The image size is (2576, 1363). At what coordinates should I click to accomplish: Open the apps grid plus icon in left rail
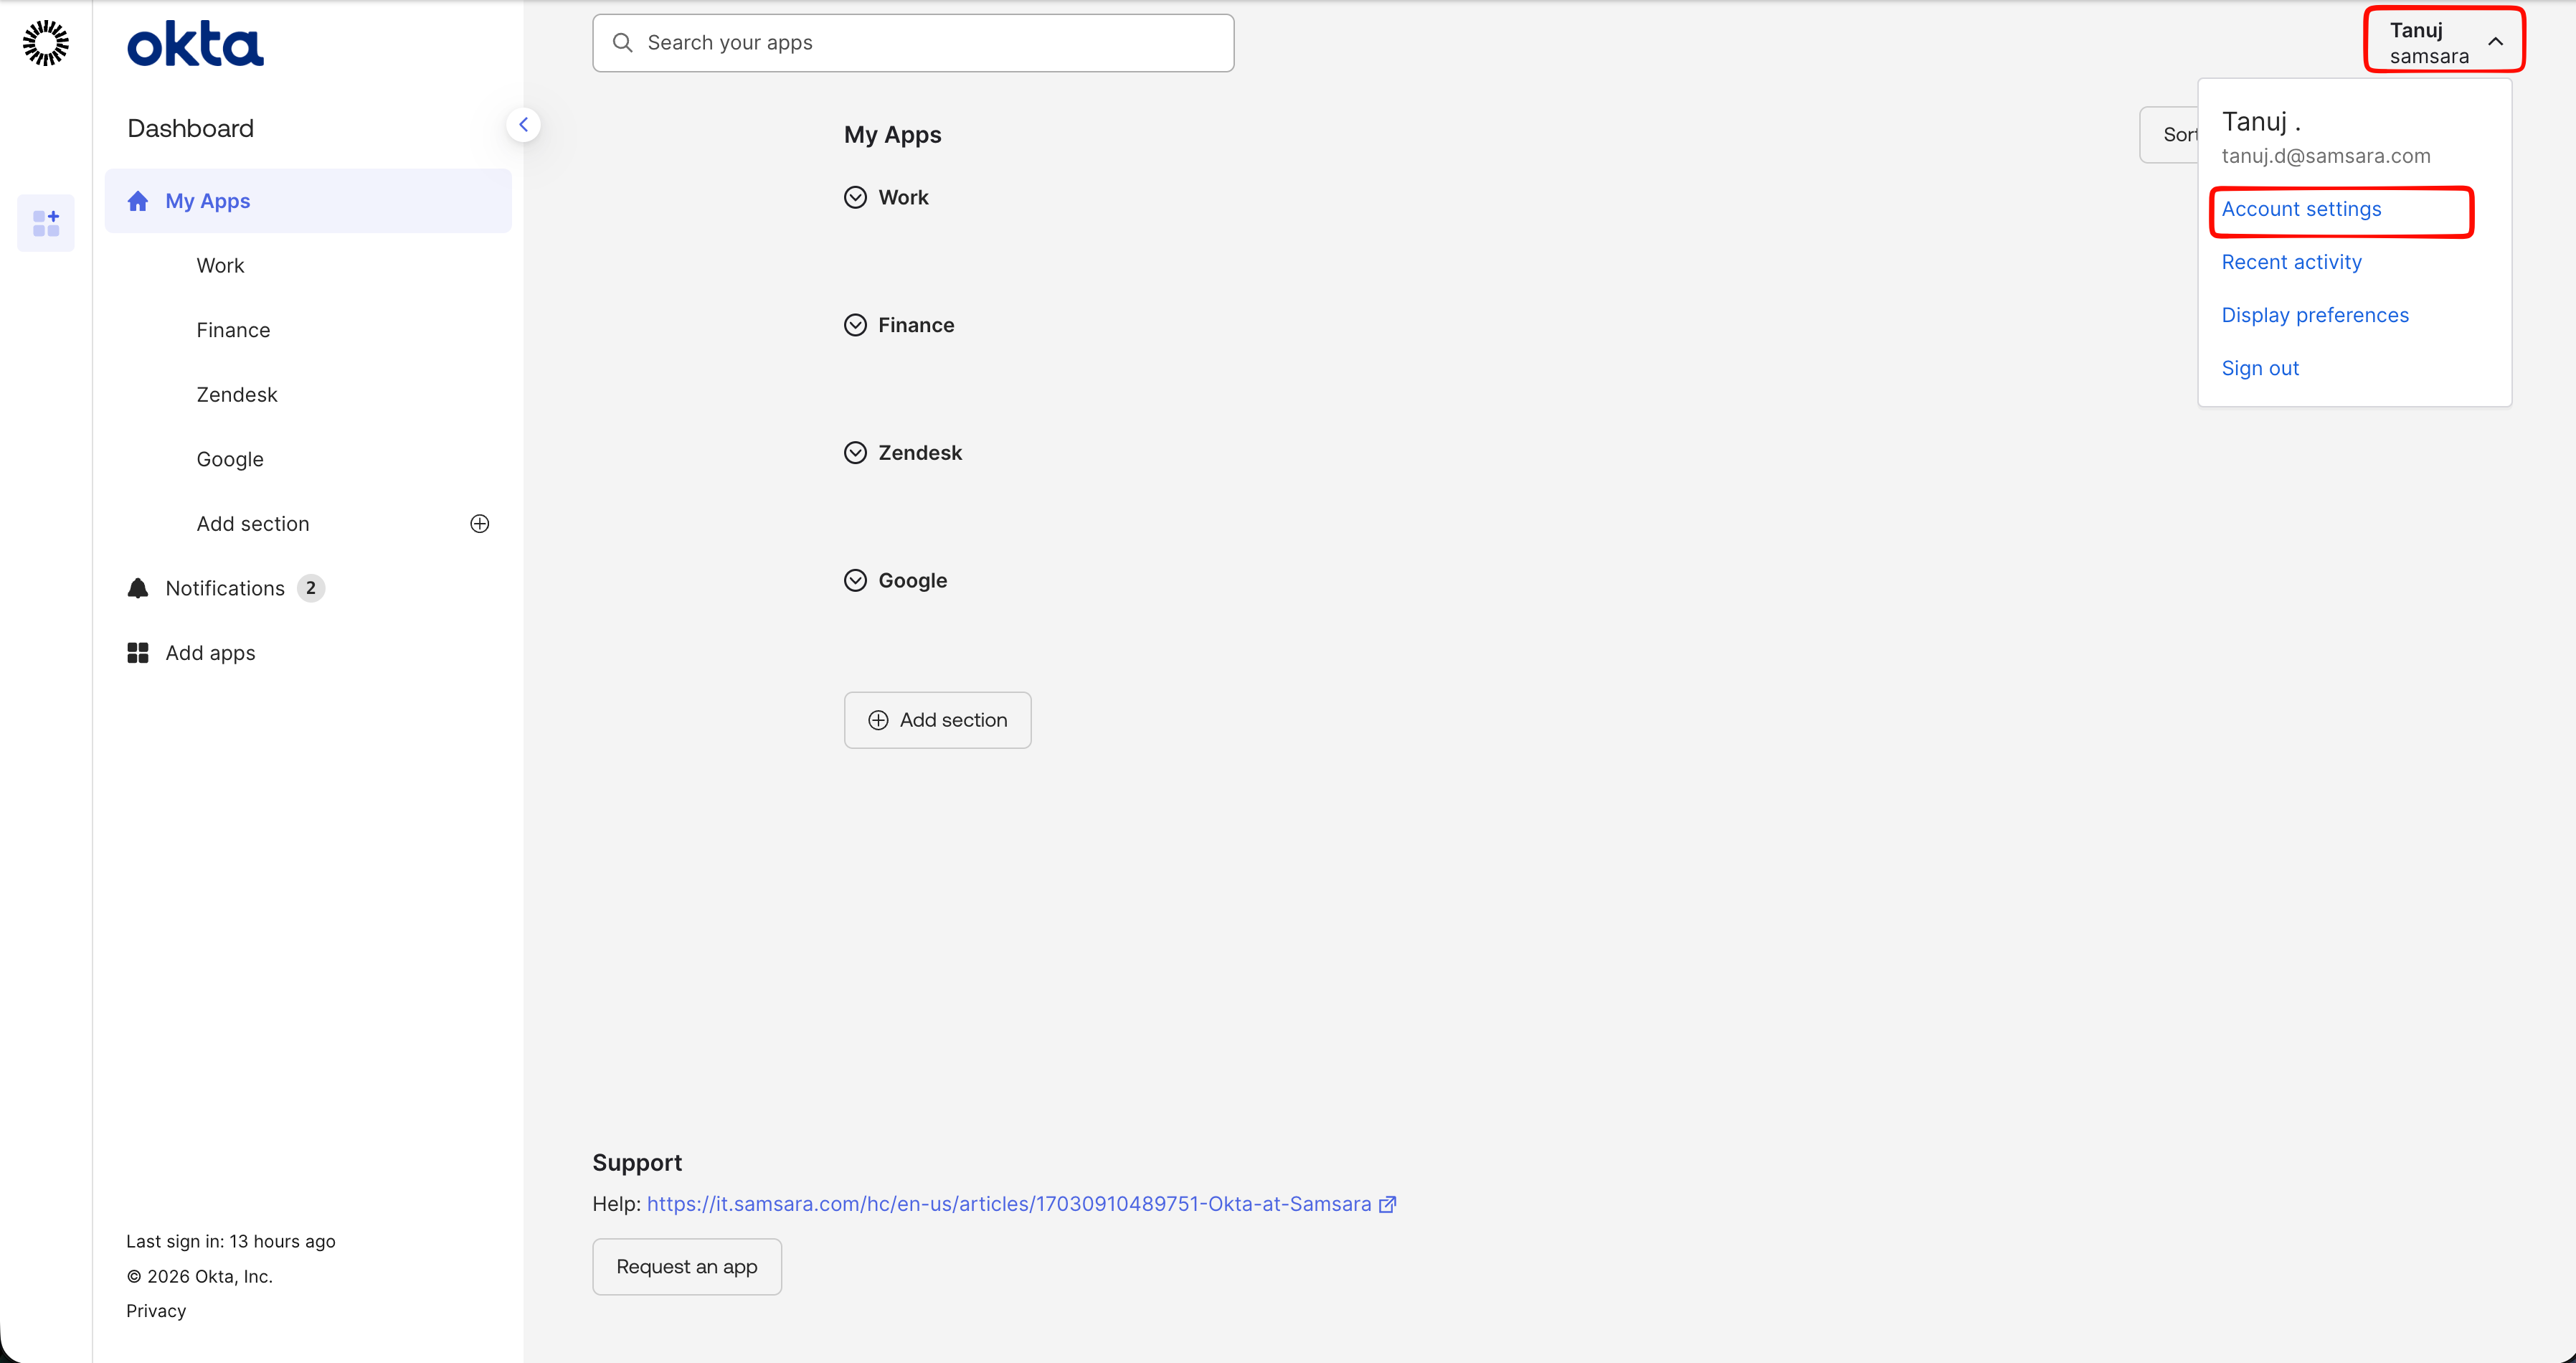[x=46, y=223]
